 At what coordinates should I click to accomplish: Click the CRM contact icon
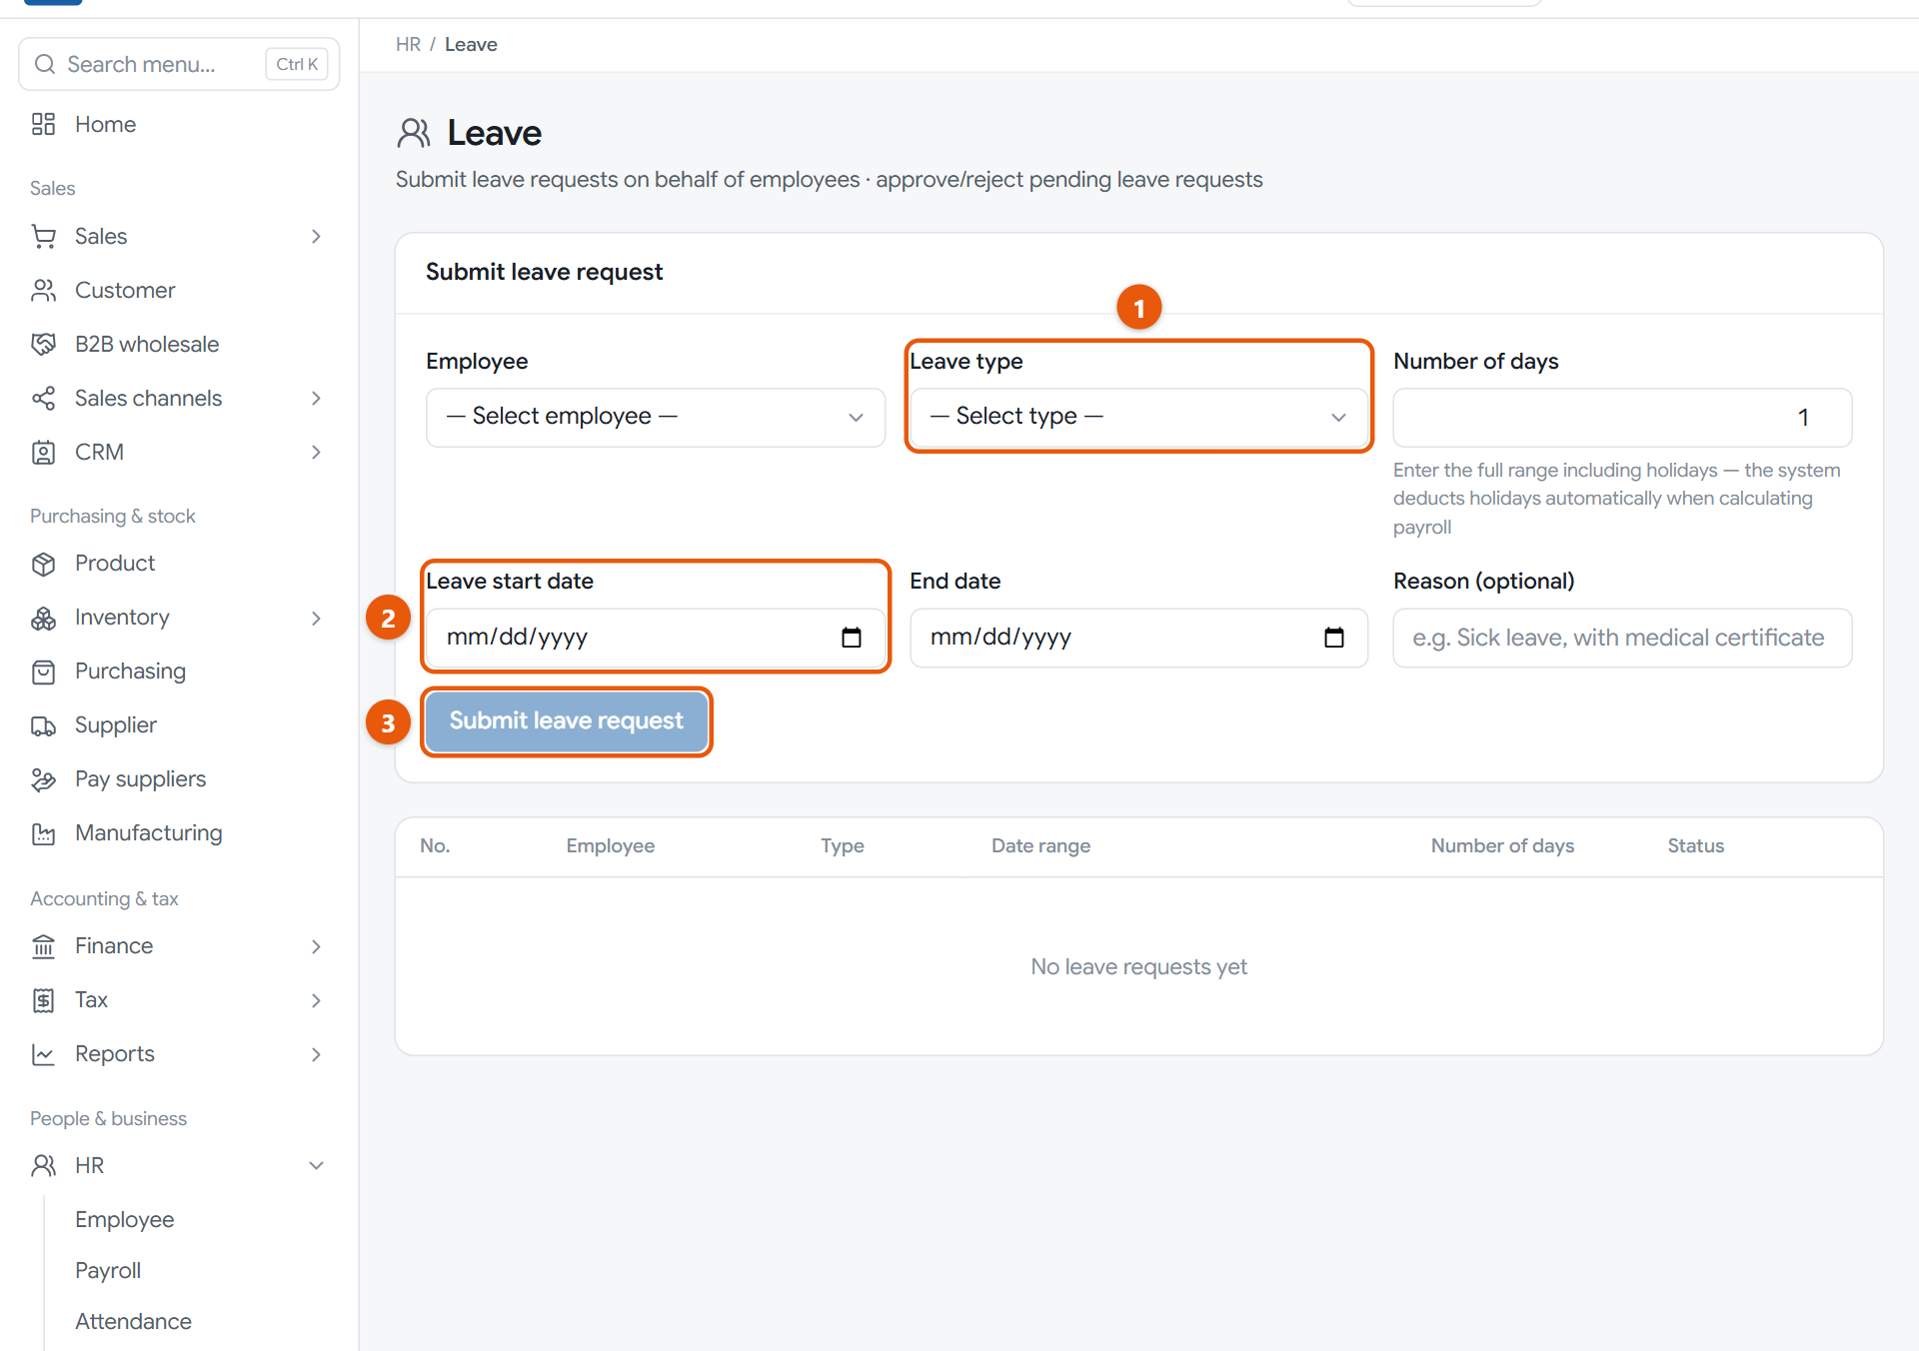[43, 453]
